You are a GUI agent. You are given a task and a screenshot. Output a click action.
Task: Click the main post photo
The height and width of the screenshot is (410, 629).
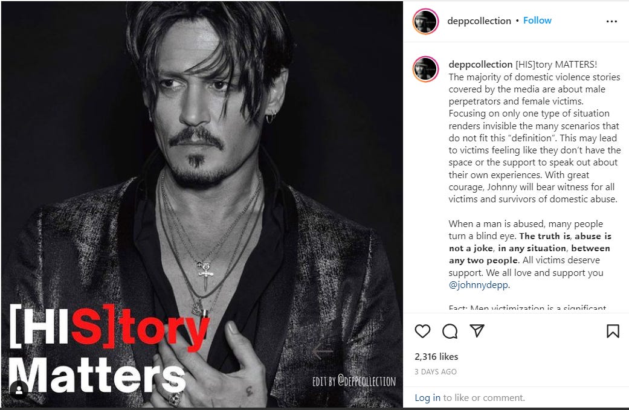click(202, 205)
